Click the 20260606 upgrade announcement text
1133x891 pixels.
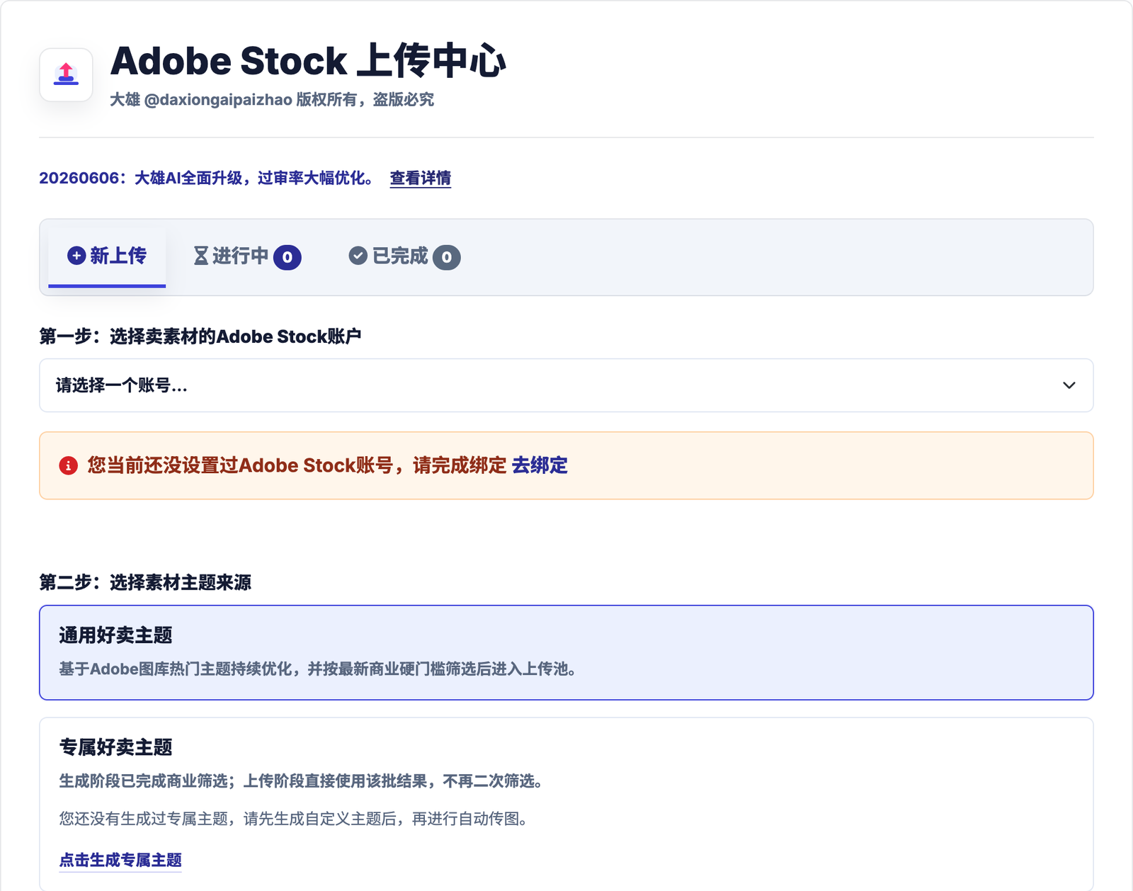206,178
